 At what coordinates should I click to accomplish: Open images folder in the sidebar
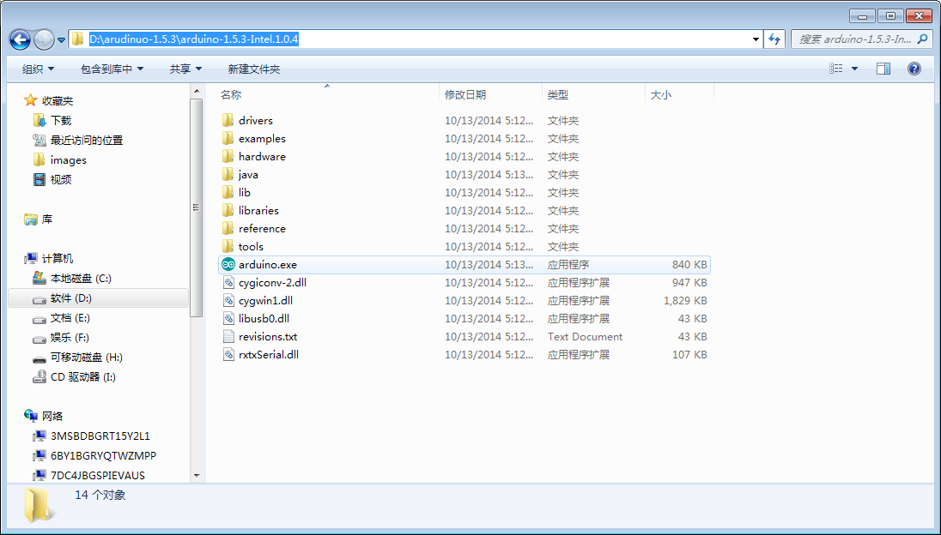(x=68, y=160)
